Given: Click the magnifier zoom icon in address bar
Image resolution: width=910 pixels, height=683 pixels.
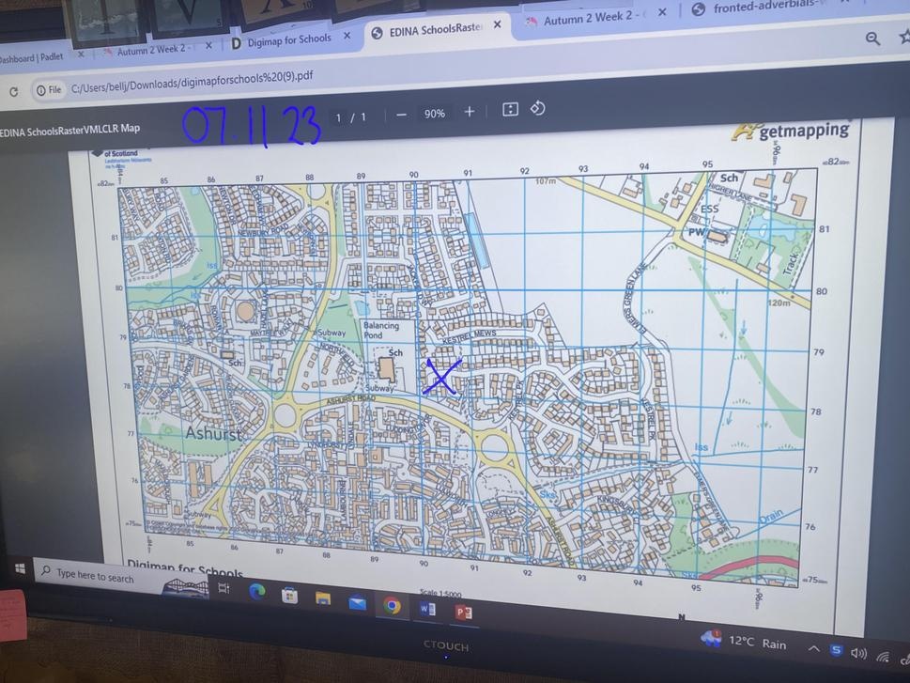Looking at the screenshot, I should pos(872,39).
